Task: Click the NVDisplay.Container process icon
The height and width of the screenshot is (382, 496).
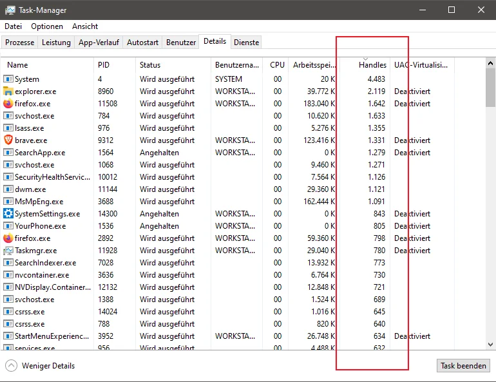Action: 8,287
